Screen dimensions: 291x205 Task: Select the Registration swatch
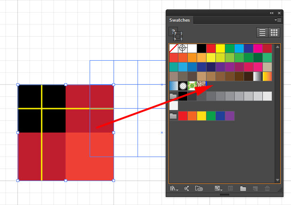point(183,48)
